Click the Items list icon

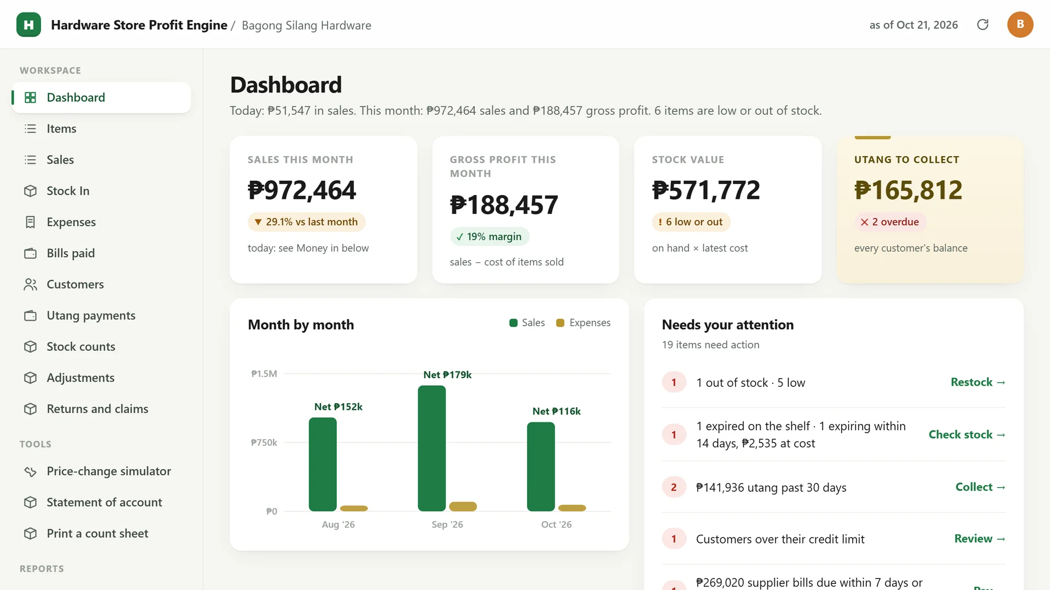point(31,128)
